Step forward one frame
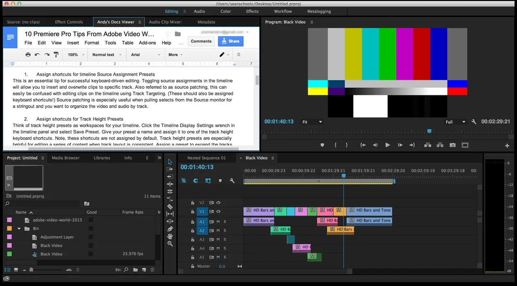Viewport: 517px width, 286px height. tap(400, 145)
